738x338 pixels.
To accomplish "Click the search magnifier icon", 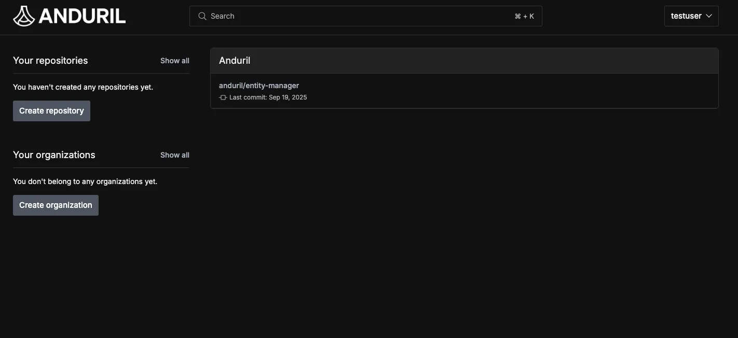I will pyautogui.click(x=202, y=16).
